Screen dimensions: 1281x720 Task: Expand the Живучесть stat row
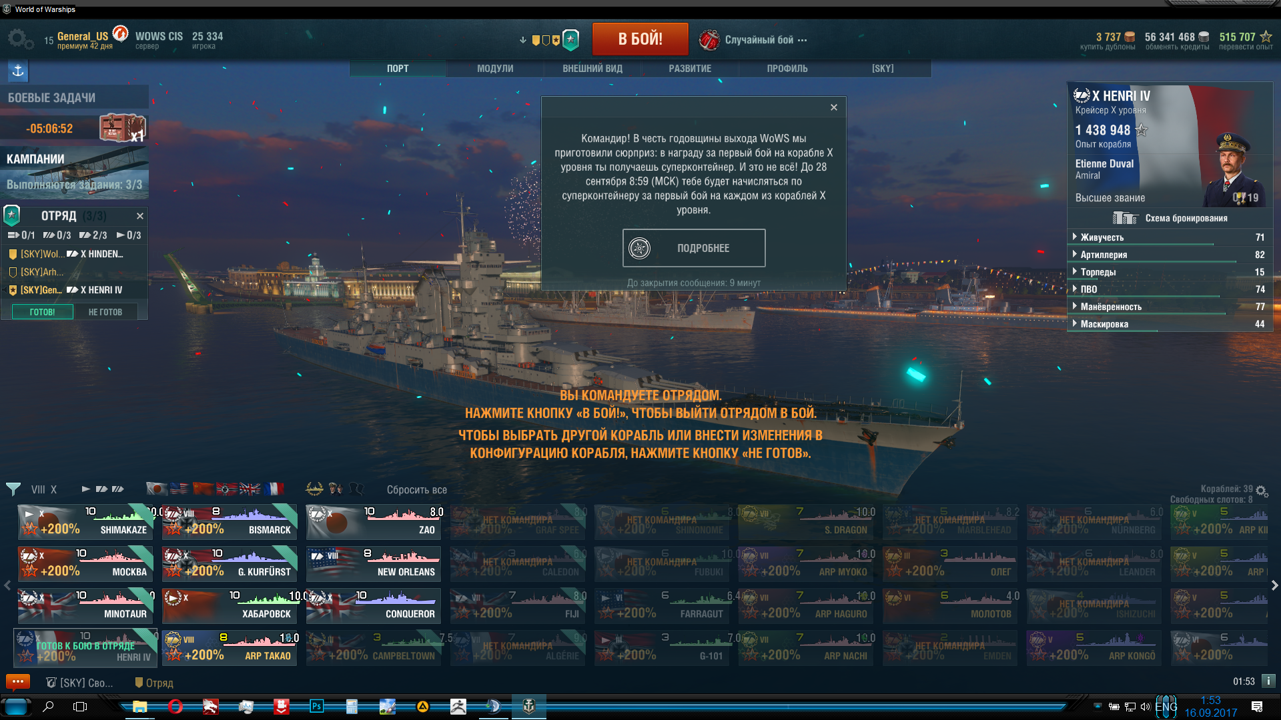[1170, 237]
